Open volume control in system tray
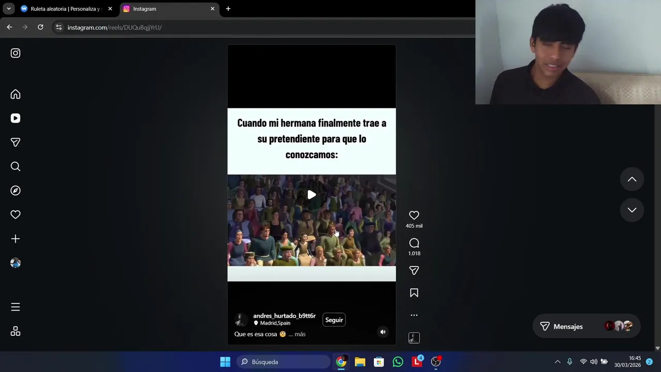This screenshot has width=661, height=372. click(594, 362)
